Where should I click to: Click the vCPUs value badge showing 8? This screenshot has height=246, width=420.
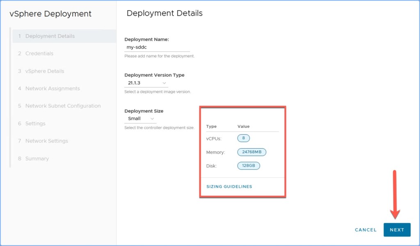(x=243, y=138)
